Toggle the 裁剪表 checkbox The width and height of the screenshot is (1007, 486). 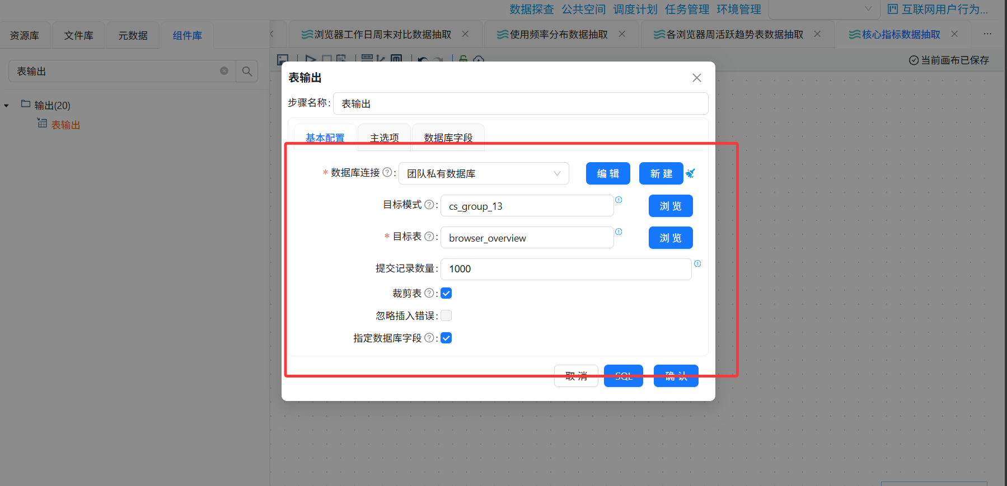click(446, 293)
